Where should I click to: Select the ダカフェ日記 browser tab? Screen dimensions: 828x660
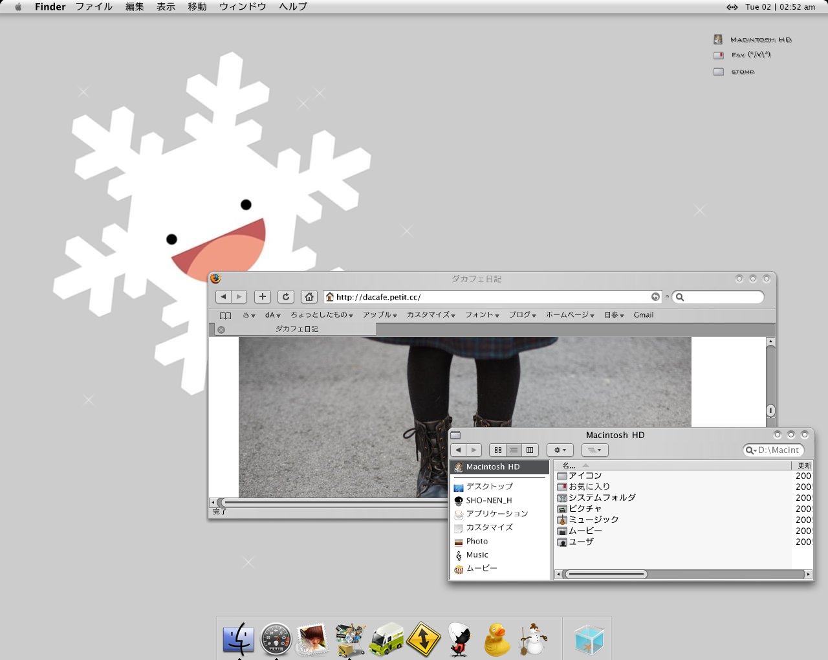tap(296, 329)
